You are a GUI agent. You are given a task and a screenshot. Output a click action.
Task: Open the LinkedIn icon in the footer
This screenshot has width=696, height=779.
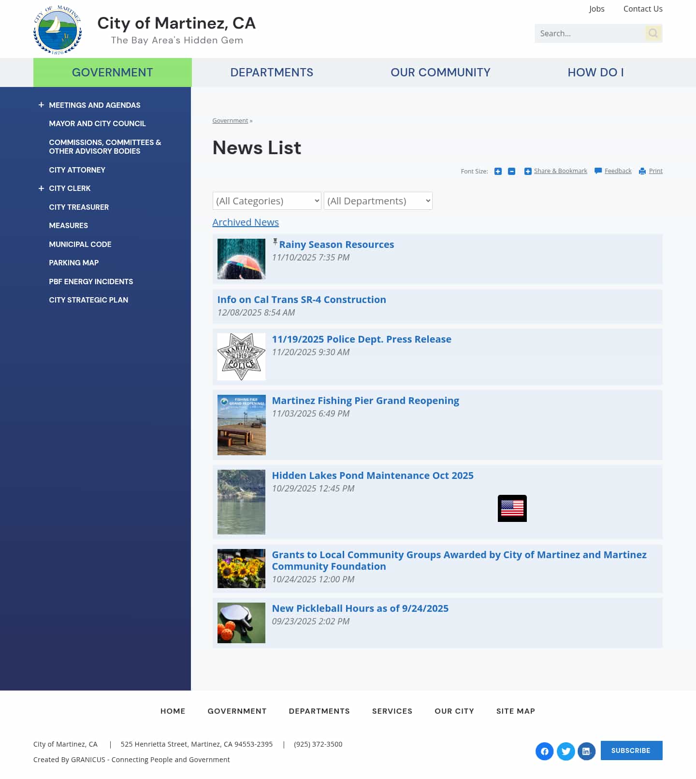pos(586,751)
